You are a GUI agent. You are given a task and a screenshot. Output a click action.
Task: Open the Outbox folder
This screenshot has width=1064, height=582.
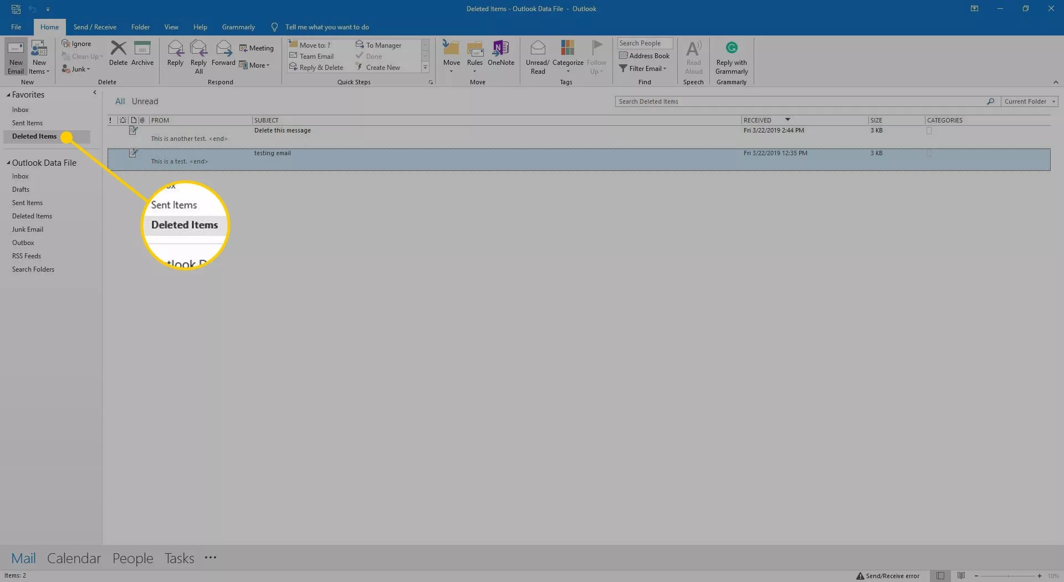[23, 243]
